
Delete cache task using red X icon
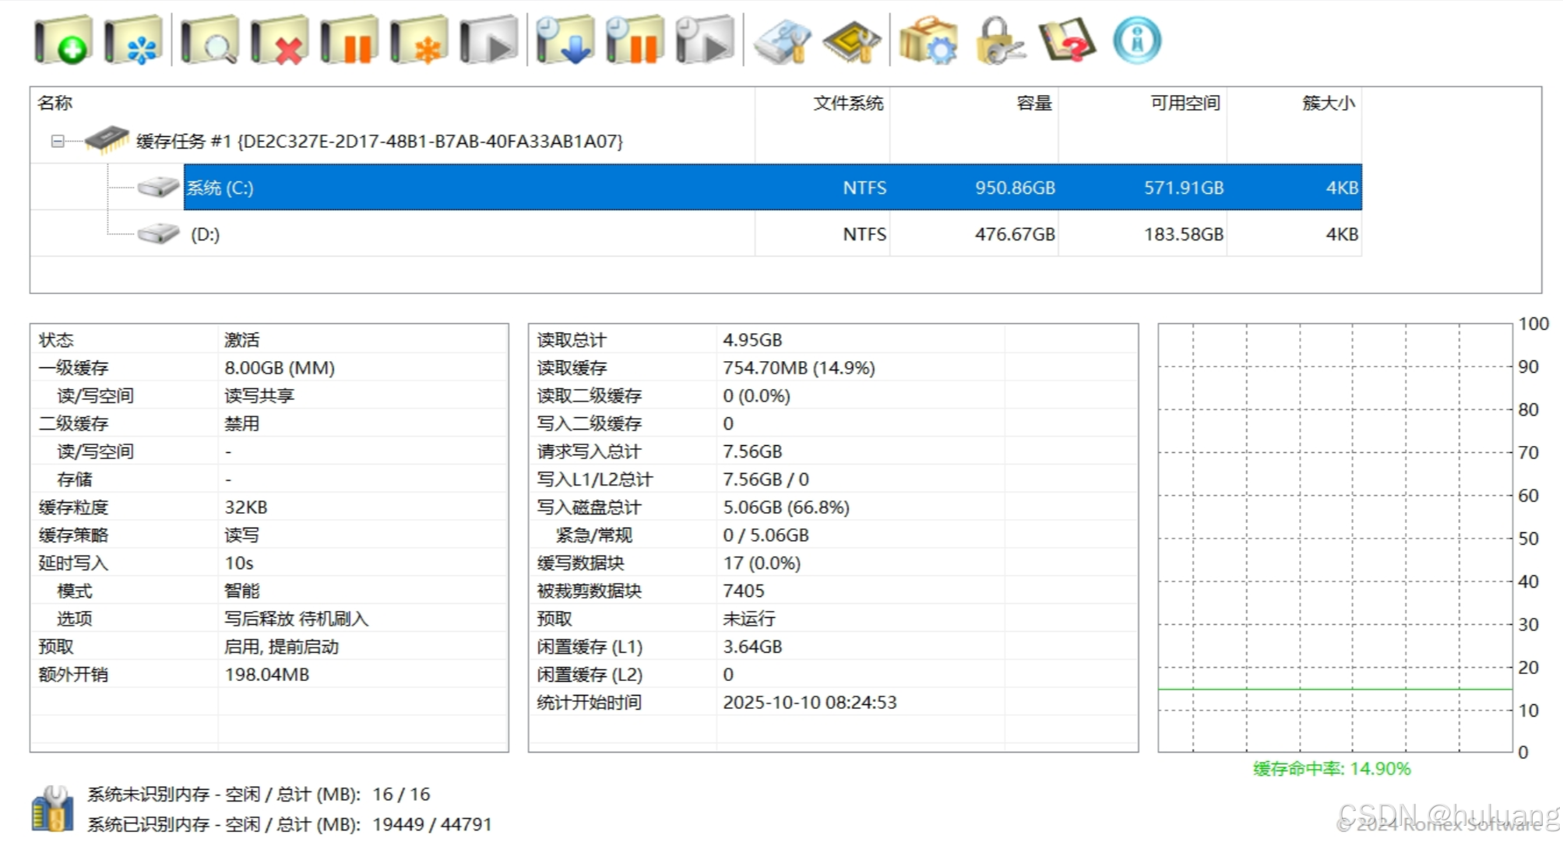click(279, 40)
